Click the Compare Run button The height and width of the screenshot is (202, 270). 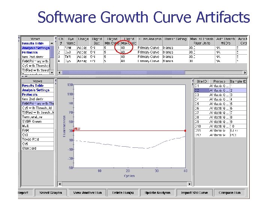[229, 193]
